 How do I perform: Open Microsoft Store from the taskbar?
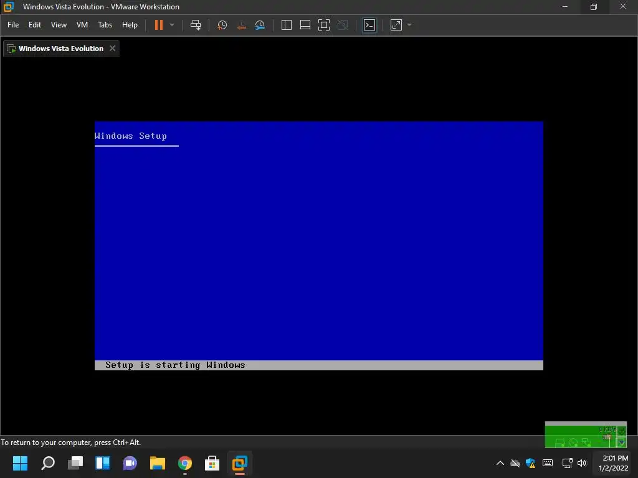[x=212, y=463]
